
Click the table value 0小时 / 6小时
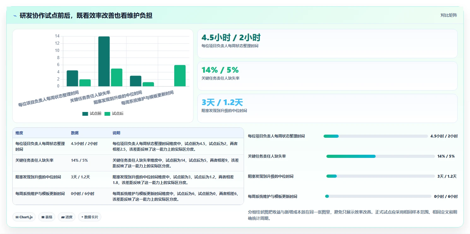point(83,194)
